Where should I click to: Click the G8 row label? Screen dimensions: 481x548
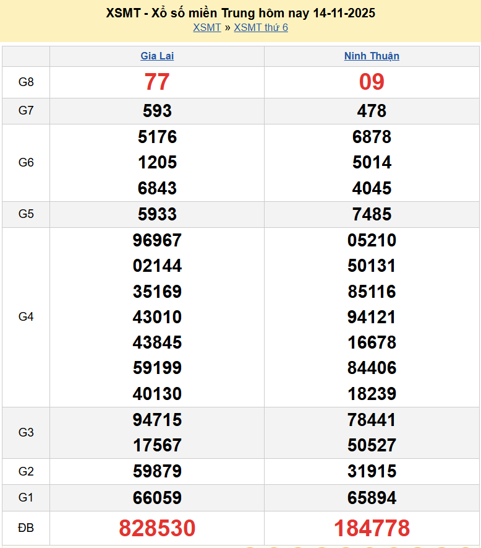(x=26, y=82)
